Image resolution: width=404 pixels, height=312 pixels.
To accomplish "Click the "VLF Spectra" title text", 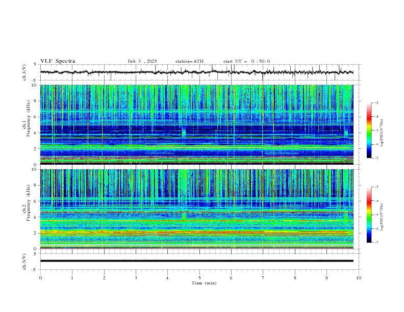I will coord(58,61).
